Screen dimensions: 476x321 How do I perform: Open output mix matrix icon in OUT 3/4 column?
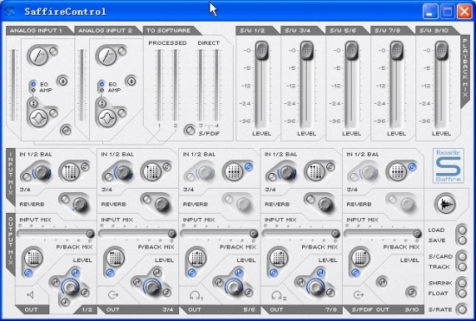pyautogui.click(x=115, y=258)
